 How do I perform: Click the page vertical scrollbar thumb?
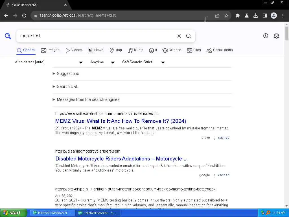tap(286, 33)
